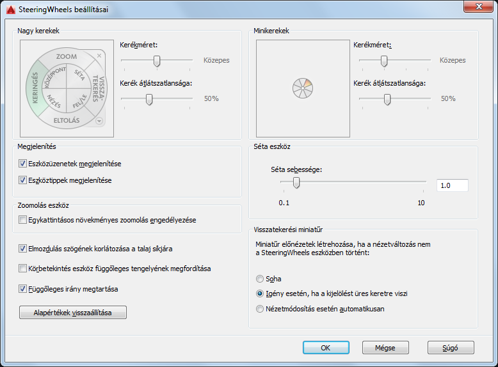498x367 pixels.
Task: Click the AutoCAD logo in the title bar
Action: pyautogui.click(x=11, y=10)
